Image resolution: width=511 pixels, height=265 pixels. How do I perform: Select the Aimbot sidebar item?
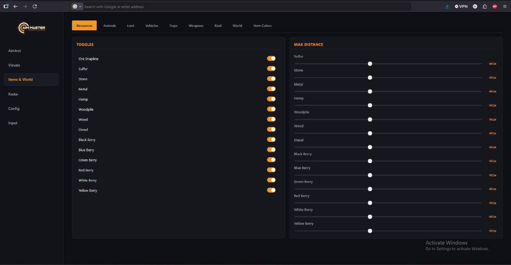coord(14,51)
